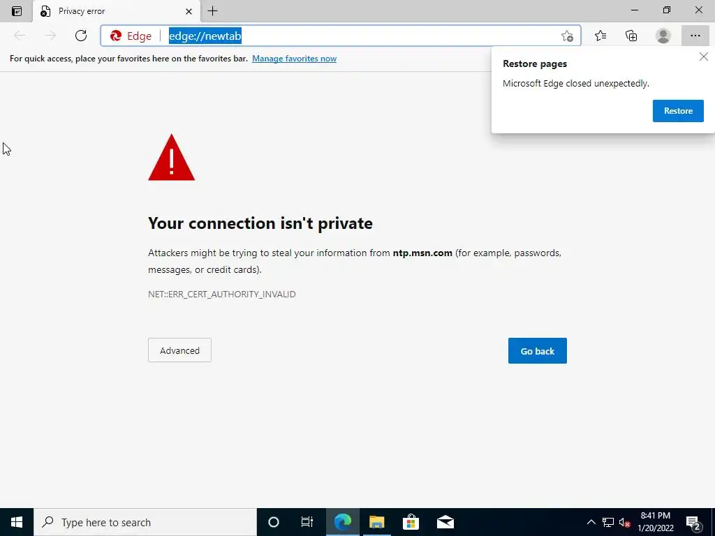
Task: Click the Restore button
Action: [678, 111]
